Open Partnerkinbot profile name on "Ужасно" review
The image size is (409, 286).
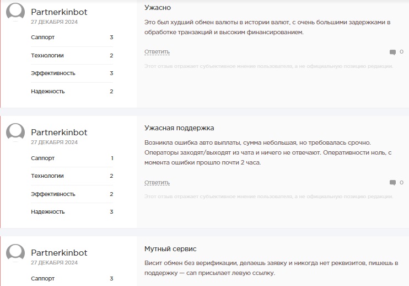pos(59,12)
